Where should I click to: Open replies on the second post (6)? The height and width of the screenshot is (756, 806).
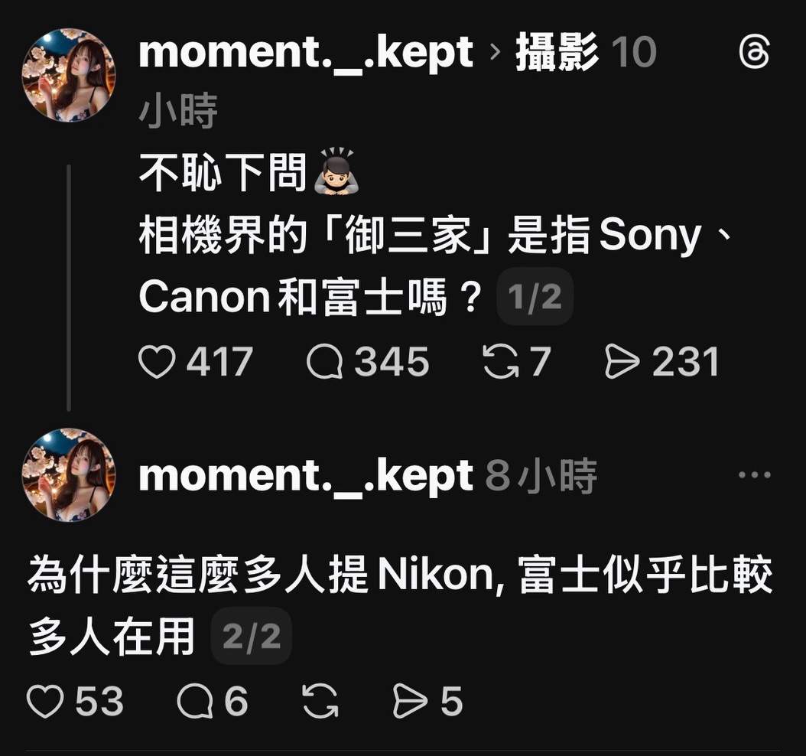click(x=195, y=701)
